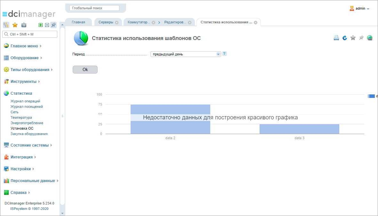Click the globe link icon in top toolbar
The image size is (378, 216).
(370, 37)
